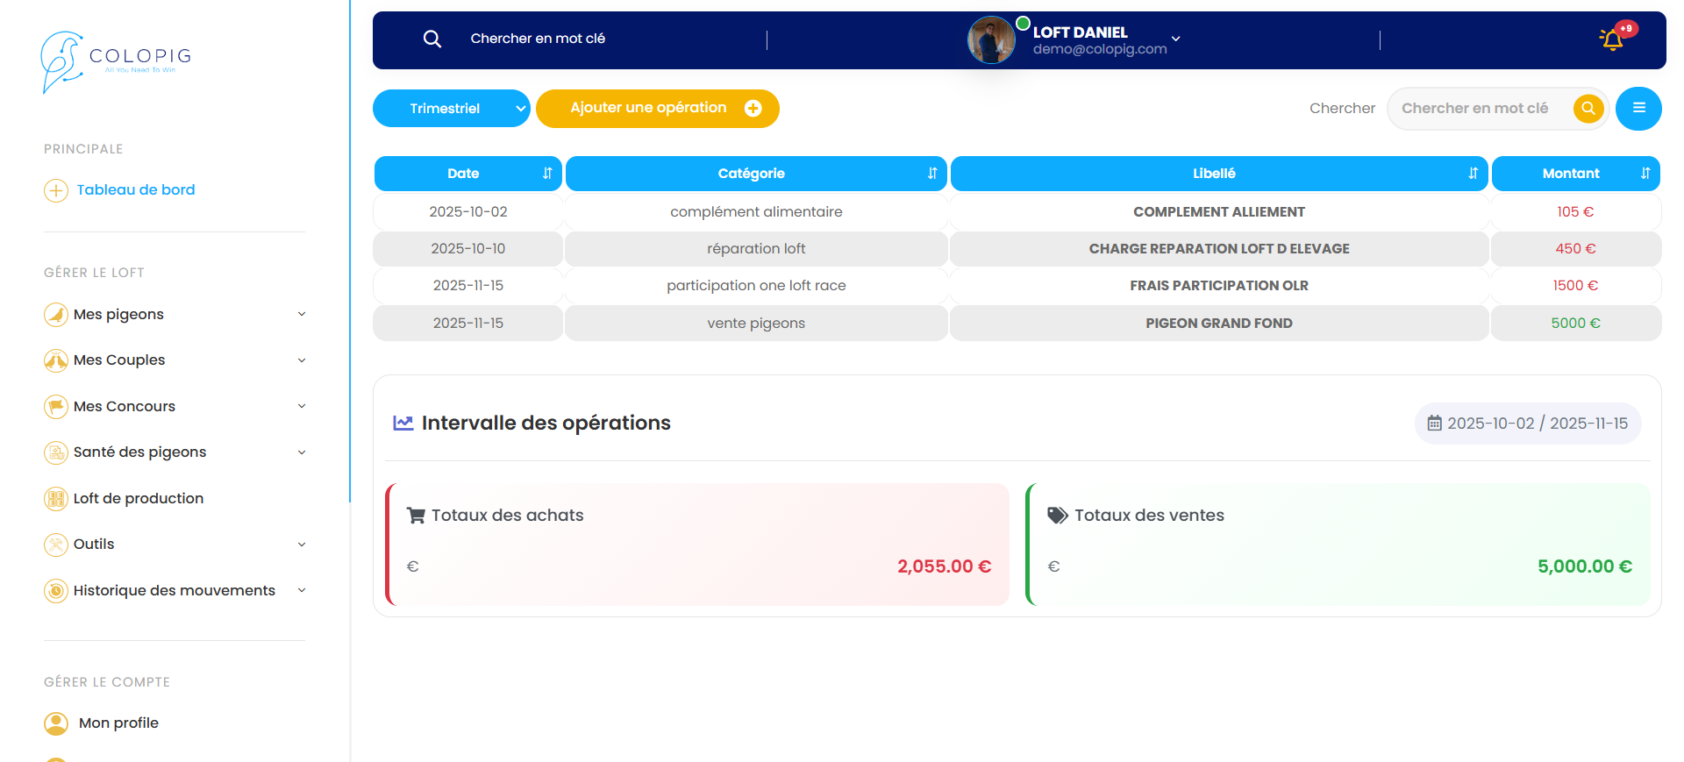The image size is (1684, 762).
Task: Open Mon profile page
Action: pos(118,723)
